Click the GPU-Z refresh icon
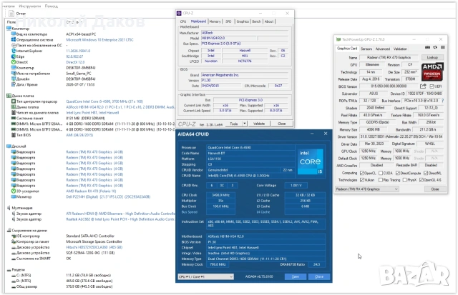This screenshot has width=458, height=295. [x=435, y=47]
